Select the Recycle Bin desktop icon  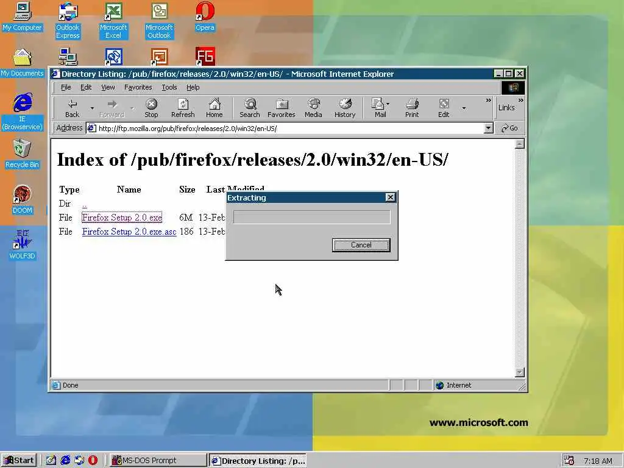[22, 154]
